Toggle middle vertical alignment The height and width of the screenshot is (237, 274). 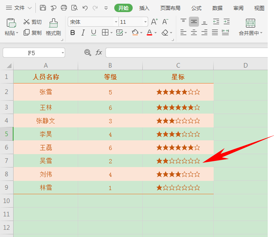194,21
